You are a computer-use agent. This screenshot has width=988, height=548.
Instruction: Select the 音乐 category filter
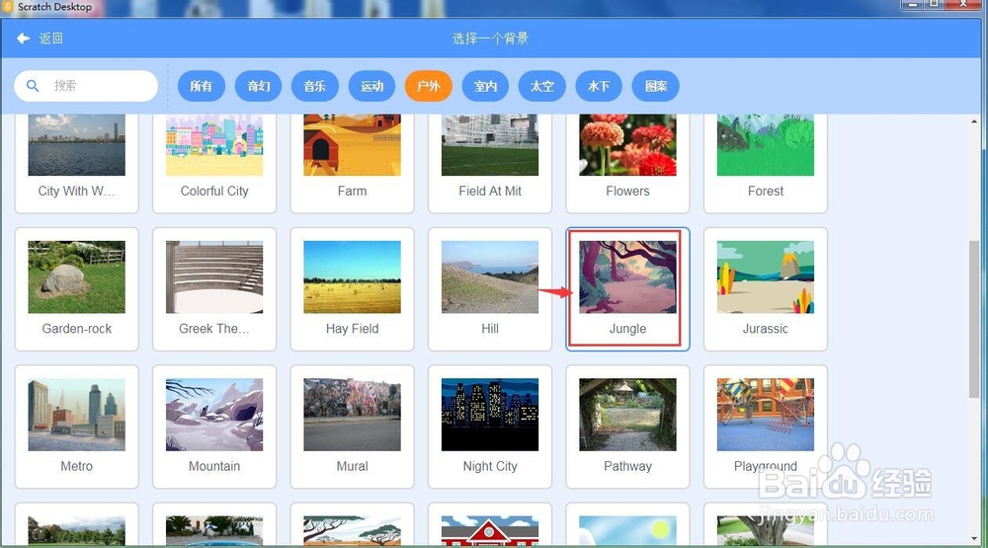315,86
